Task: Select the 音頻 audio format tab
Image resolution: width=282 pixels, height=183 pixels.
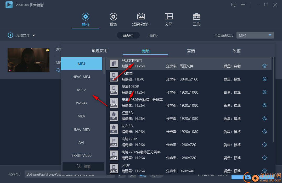Action: [x=191, y=51]
